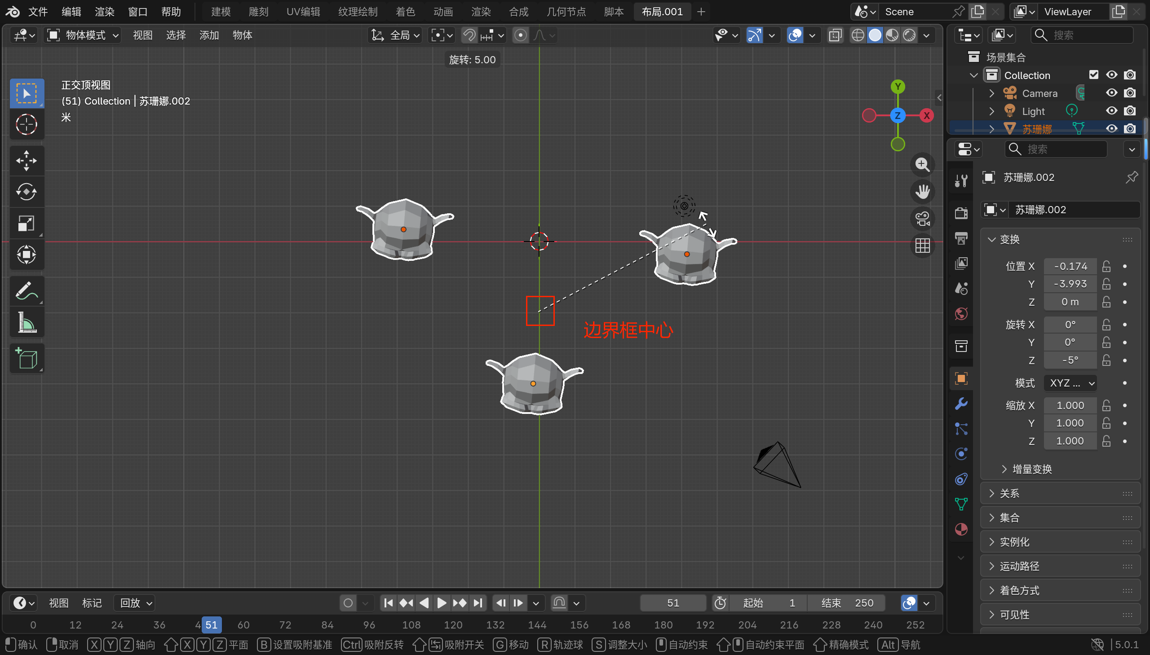Hide the Camera object in outliner
Screen dimensions: 1150x655
(1111, 93)
